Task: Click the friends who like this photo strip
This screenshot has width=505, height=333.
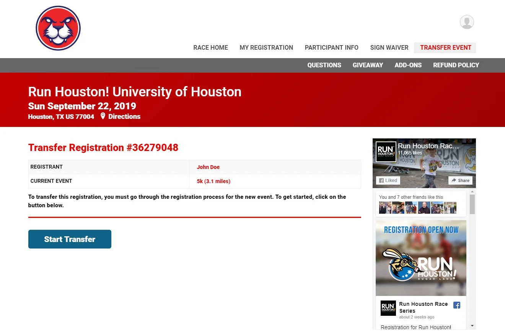Action: 418,208
